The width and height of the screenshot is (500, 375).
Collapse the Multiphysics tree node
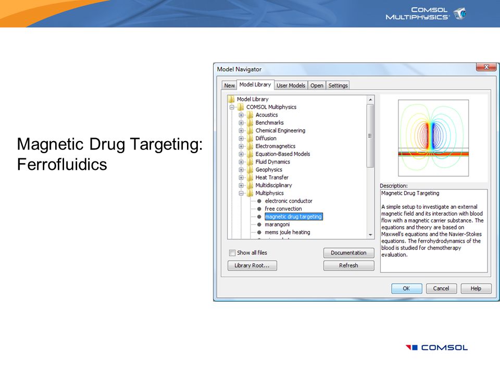click(241, 193)
